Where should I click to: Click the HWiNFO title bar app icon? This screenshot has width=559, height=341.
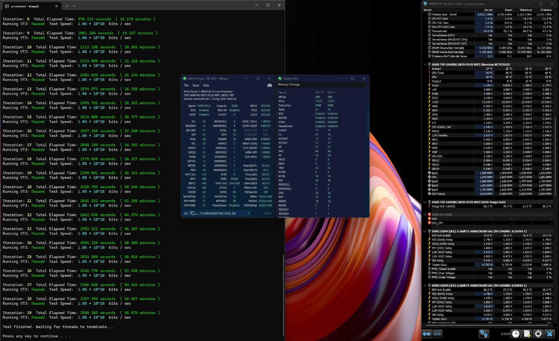point(425,4)
